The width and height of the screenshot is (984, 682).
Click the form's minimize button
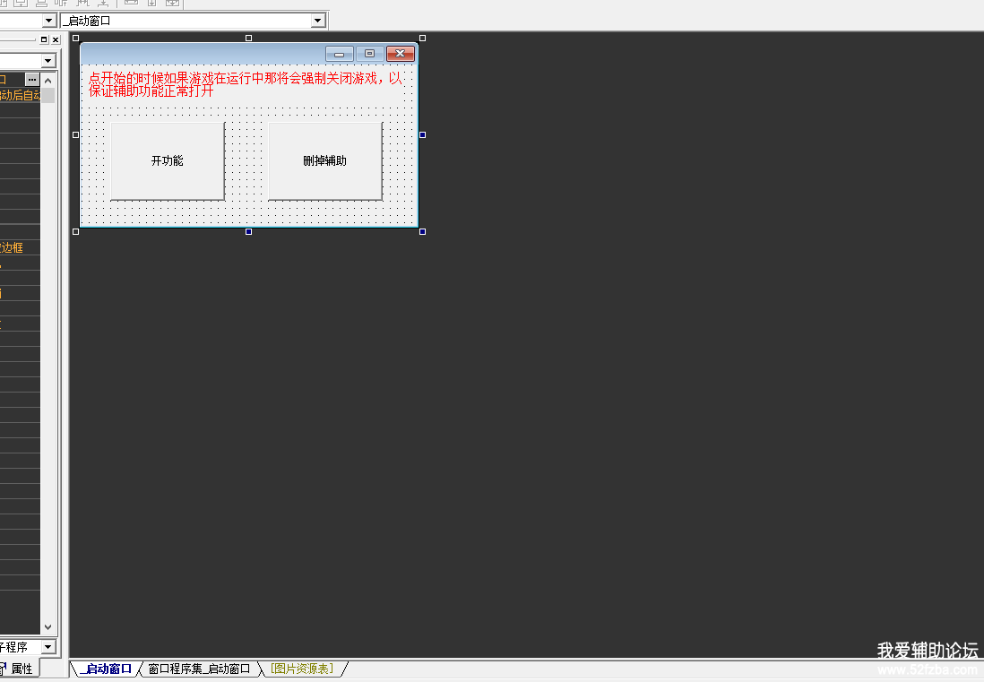point(340,54)
